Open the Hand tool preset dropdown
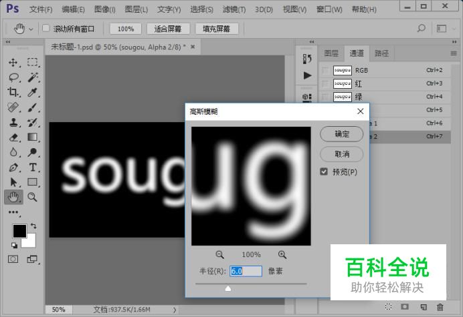This screenshot has width=463, height=317. 31,29
